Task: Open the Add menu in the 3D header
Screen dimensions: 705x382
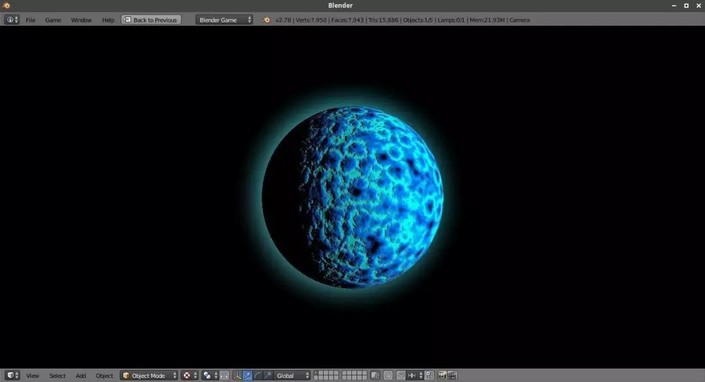Action: pyautogui.click(x=80, y=376)
